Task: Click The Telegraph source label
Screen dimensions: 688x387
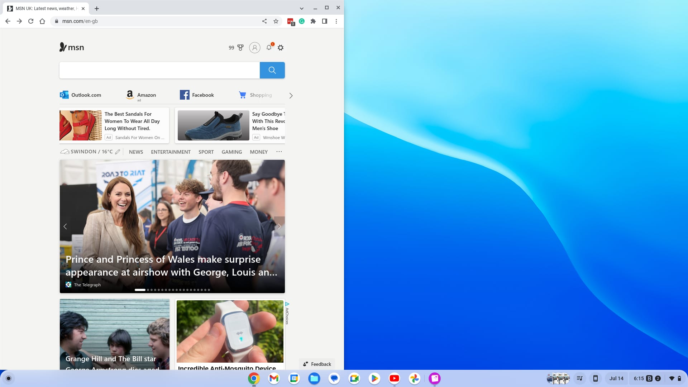Action: click(87, 285)
